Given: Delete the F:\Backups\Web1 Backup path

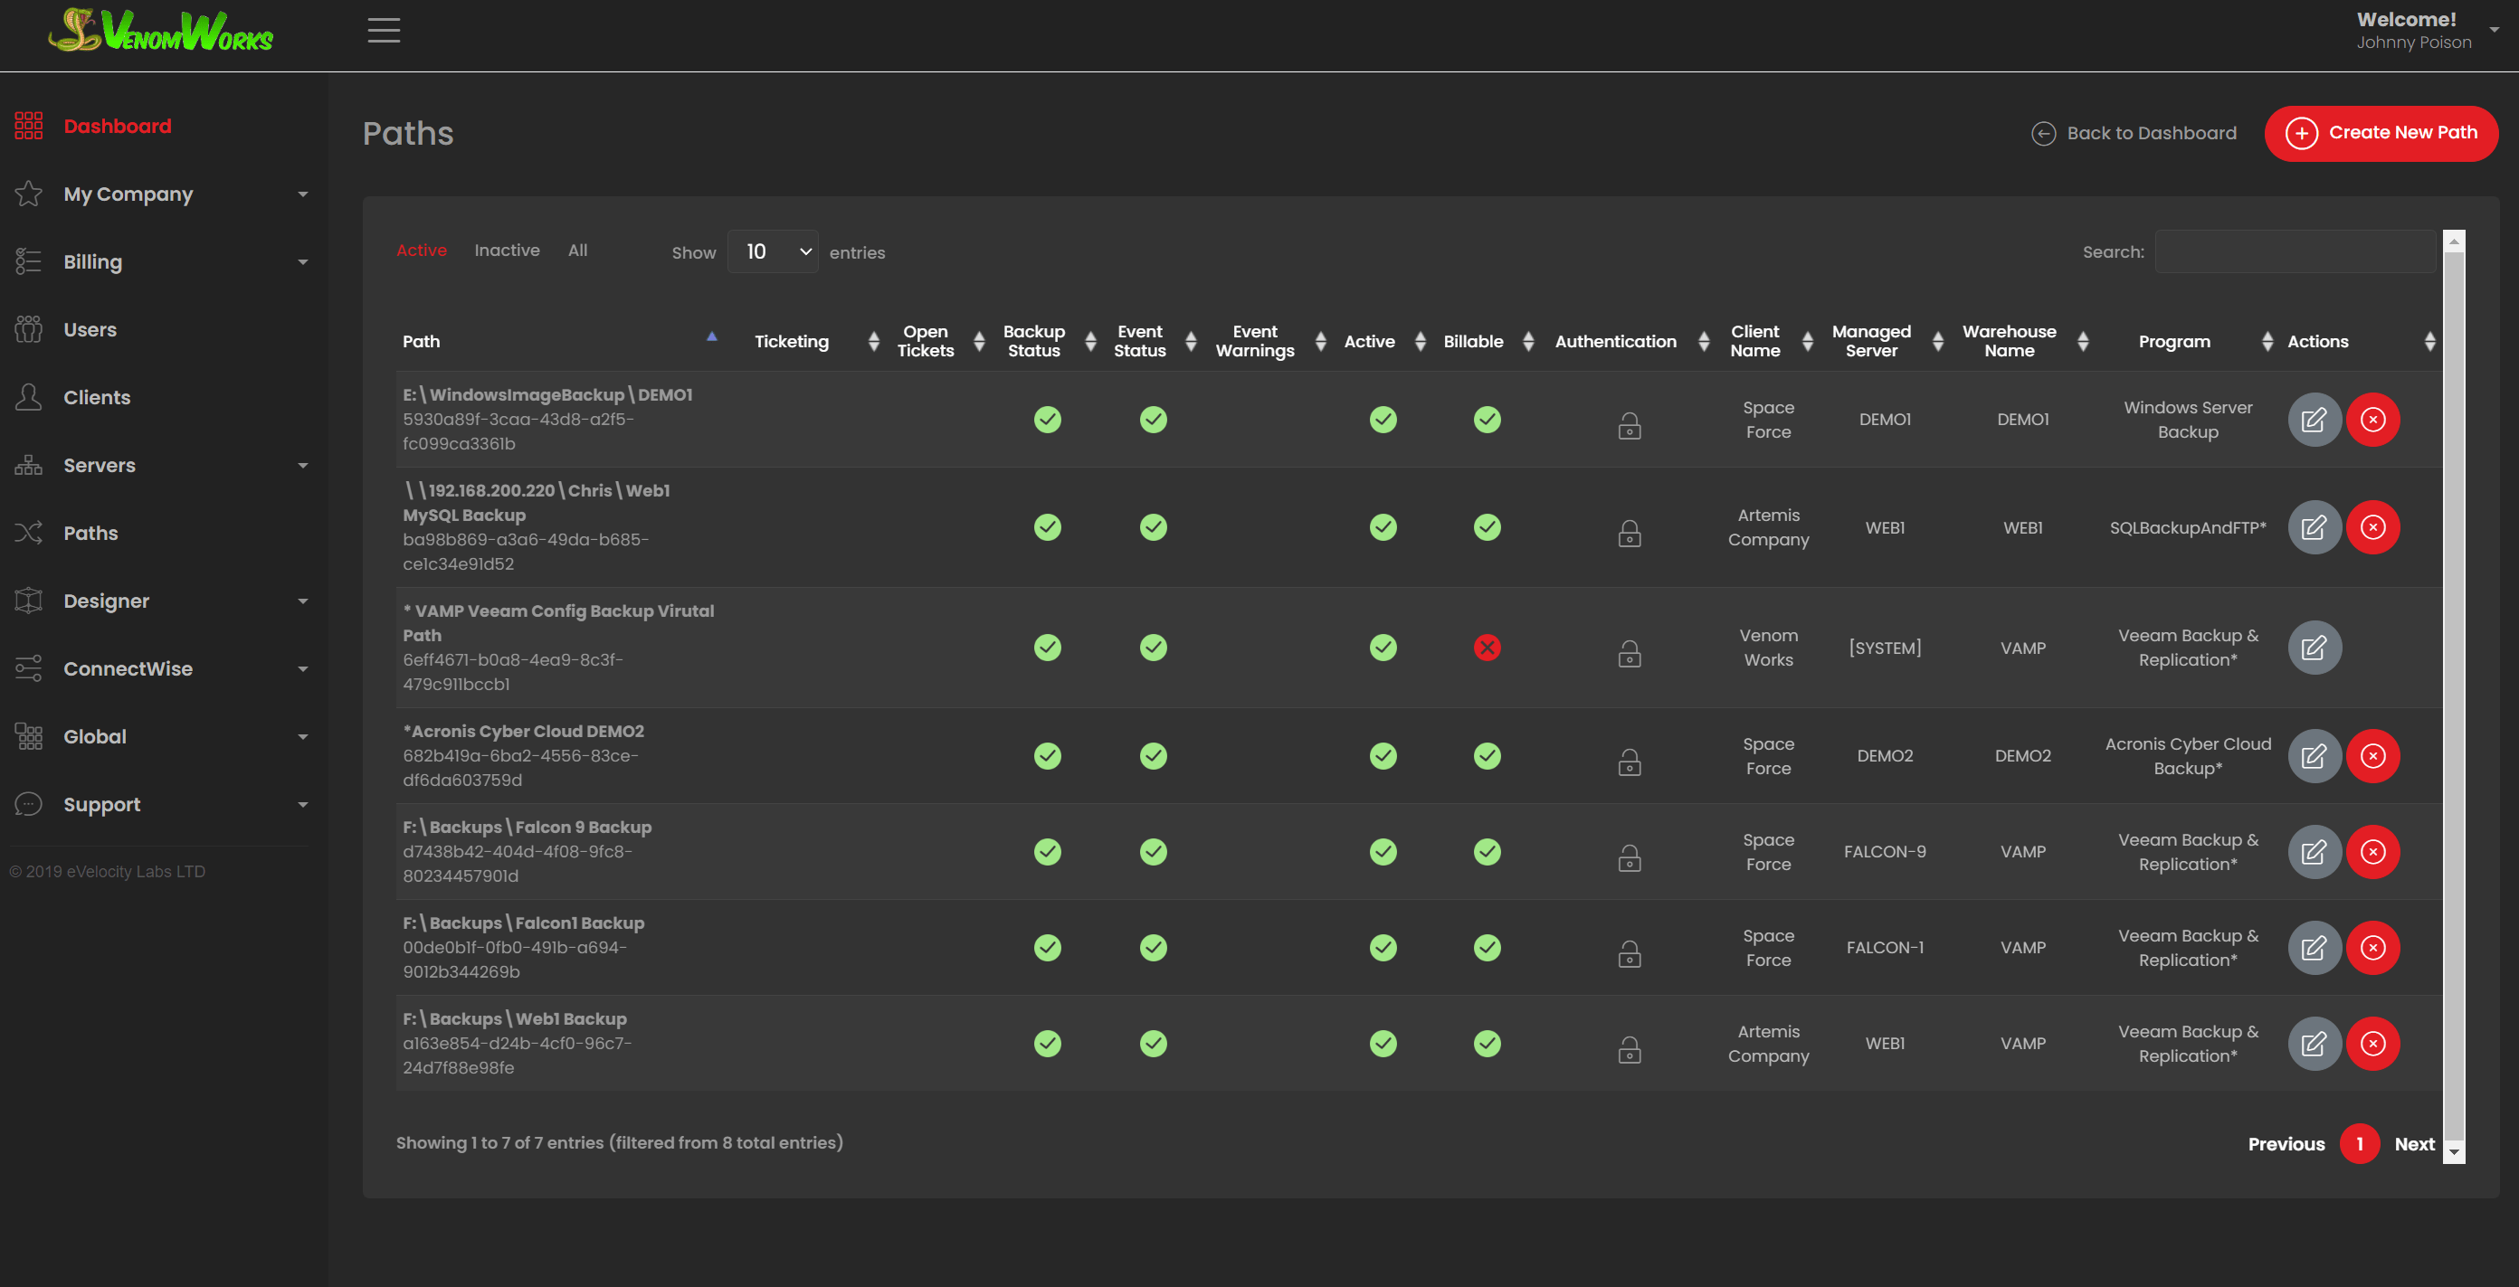Looking at the screenshot, I should point(2372,1044).
